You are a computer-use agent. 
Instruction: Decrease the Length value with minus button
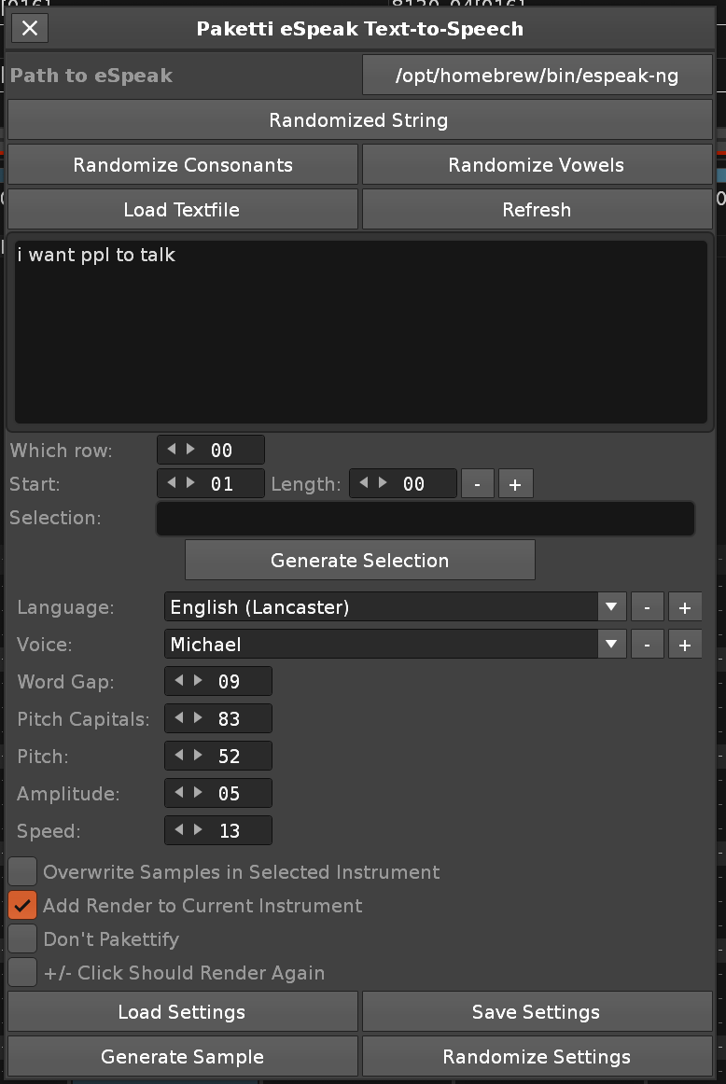[x=478, y=484]
